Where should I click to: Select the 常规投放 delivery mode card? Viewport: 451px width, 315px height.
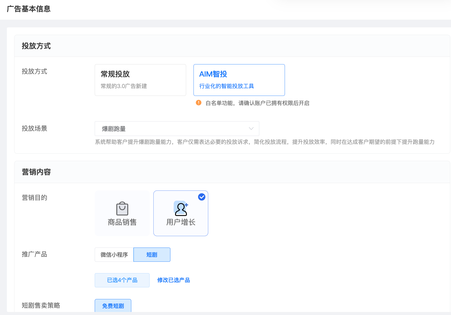[140, 80]
